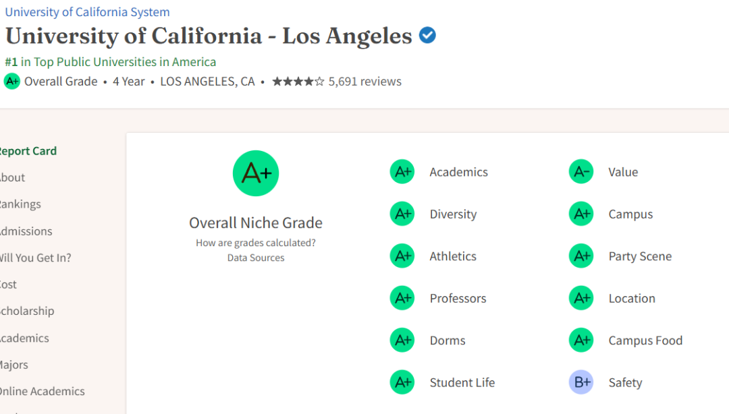This screenshot has height=414, width=729.
Task: Select Online Academics in the sidebar
Action: tap(42, 391)
